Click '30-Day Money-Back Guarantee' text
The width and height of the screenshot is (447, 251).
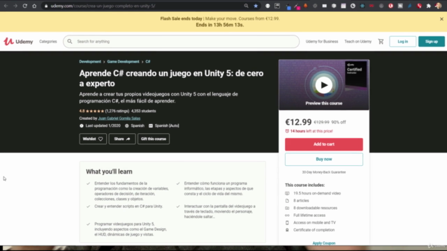click(x=324, y=172)
